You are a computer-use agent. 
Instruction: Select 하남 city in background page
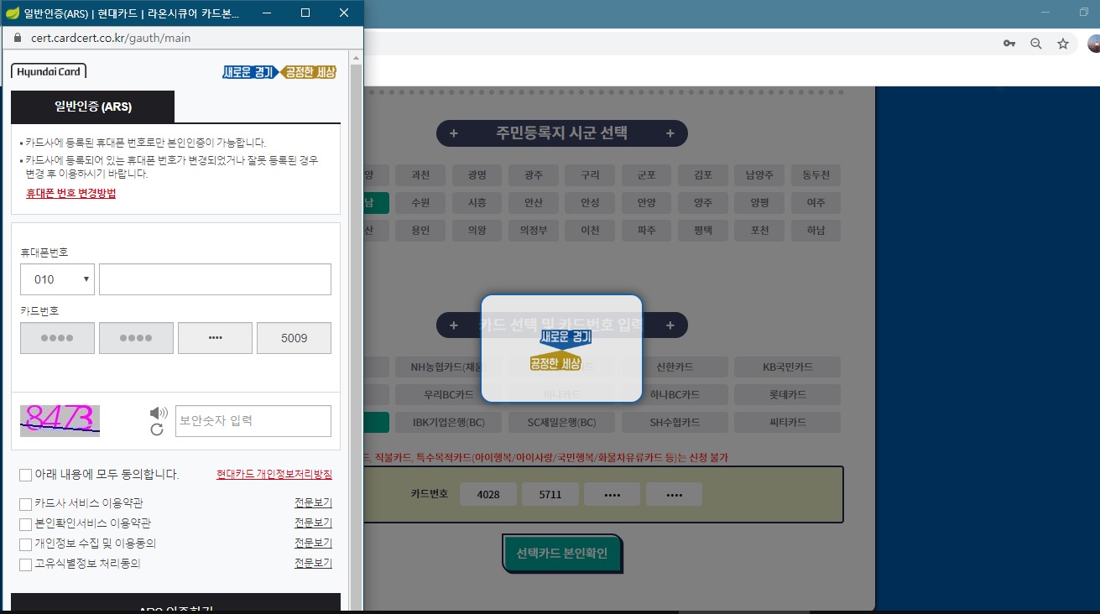click(816, 231)
